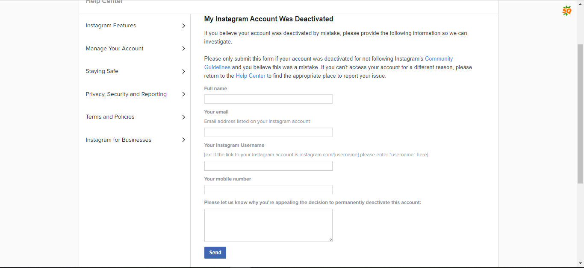Click 'Email address listed on your Instagram account' hint
Viewport: 584px width, 268px height.
(257, 121)
